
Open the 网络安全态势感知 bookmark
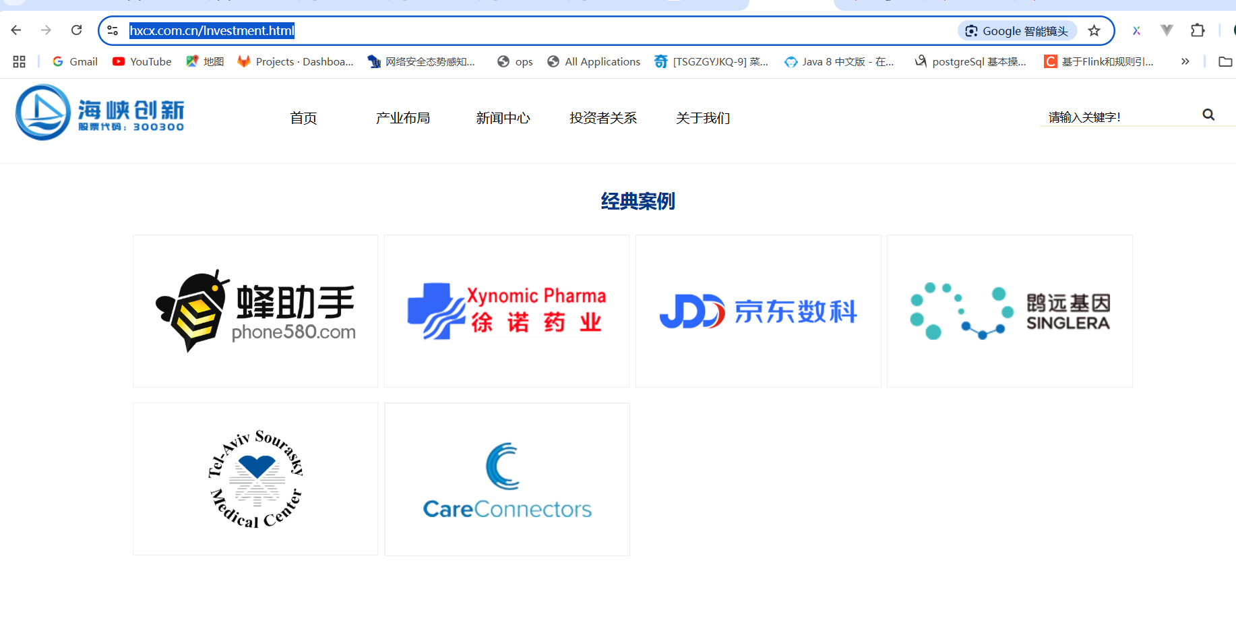pos(421,61)
